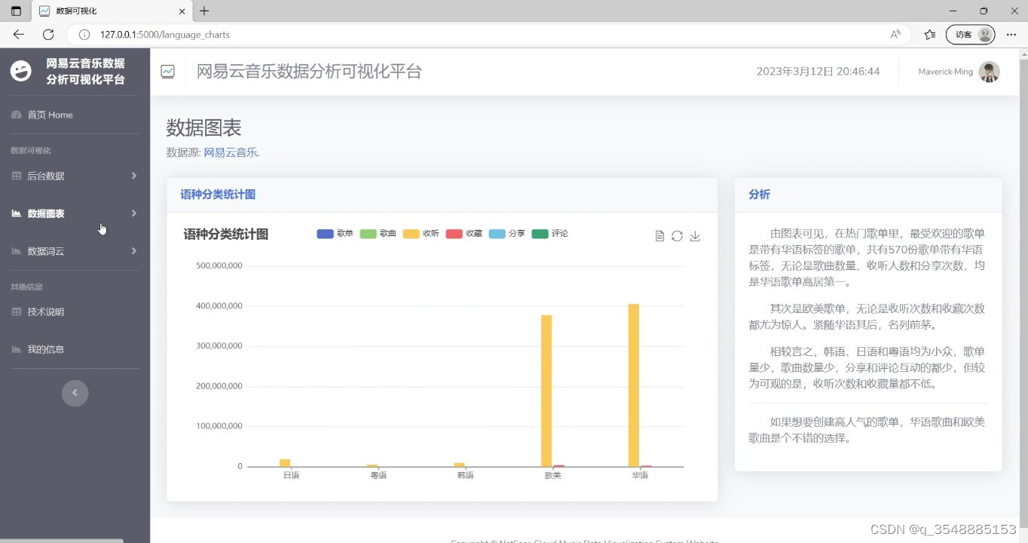Click the 韩语 收听 yellow bar
Screen dimensions: 1028x543
click(x=459, y=465)
